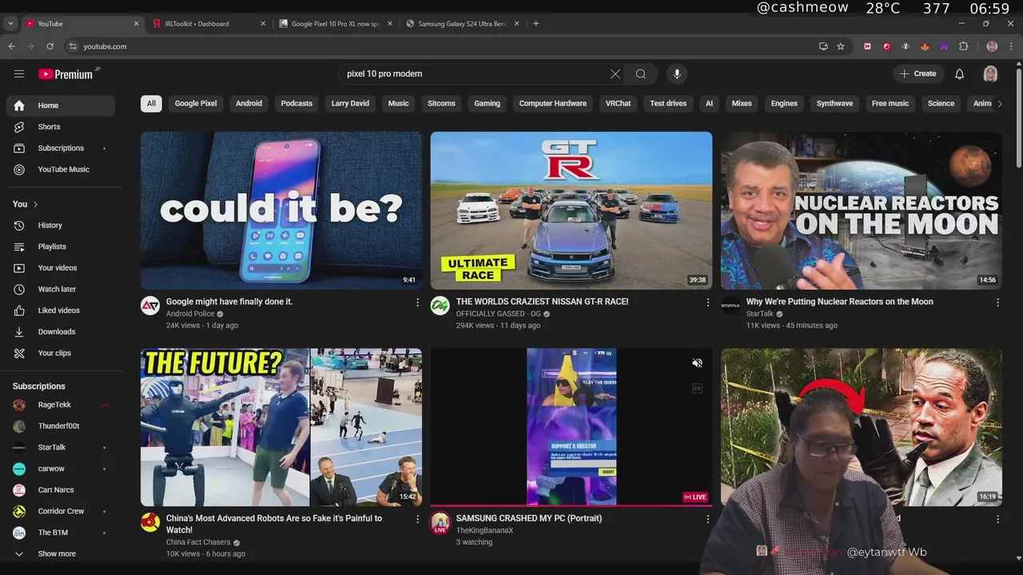Image resolution: width=1023 pixels, height=575 pixels.
Task: Open Corridor Crew channel subscription
Action: (x=61, y=511)
